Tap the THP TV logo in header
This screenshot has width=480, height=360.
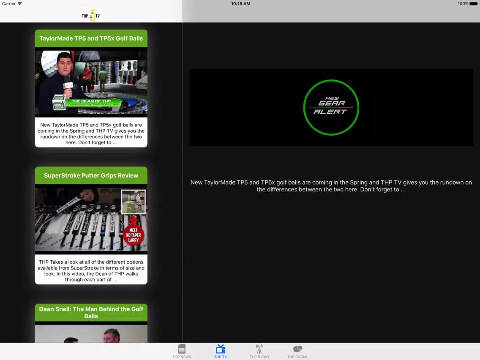pyautogui.click(x=91, y=15)
